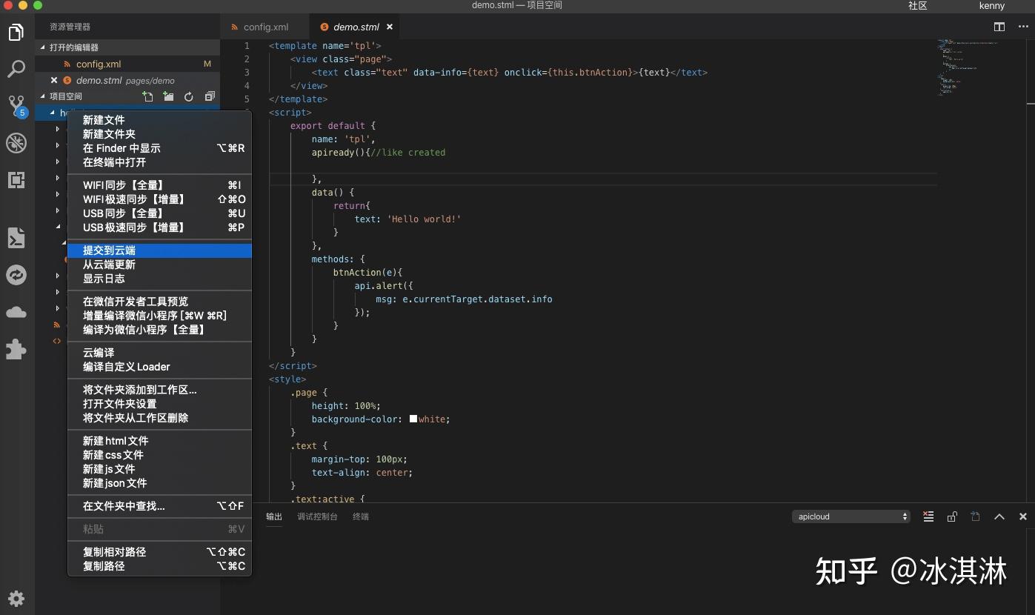The image size is (1035, 615).
Task: Open the apicloud output channel dropdown
Action: pyautogui.click(x=851, y=516)
